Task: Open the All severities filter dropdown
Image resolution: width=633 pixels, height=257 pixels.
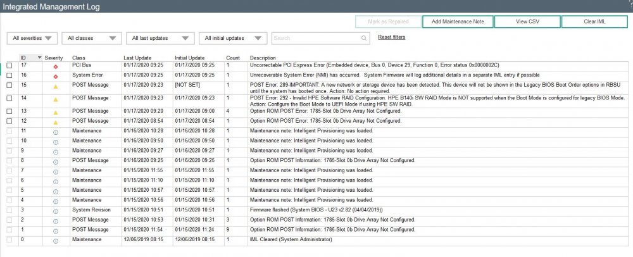Action: (x=32, y=39)
